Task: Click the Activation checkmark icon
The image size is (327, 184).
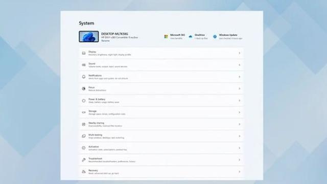Action: [84, 148]
